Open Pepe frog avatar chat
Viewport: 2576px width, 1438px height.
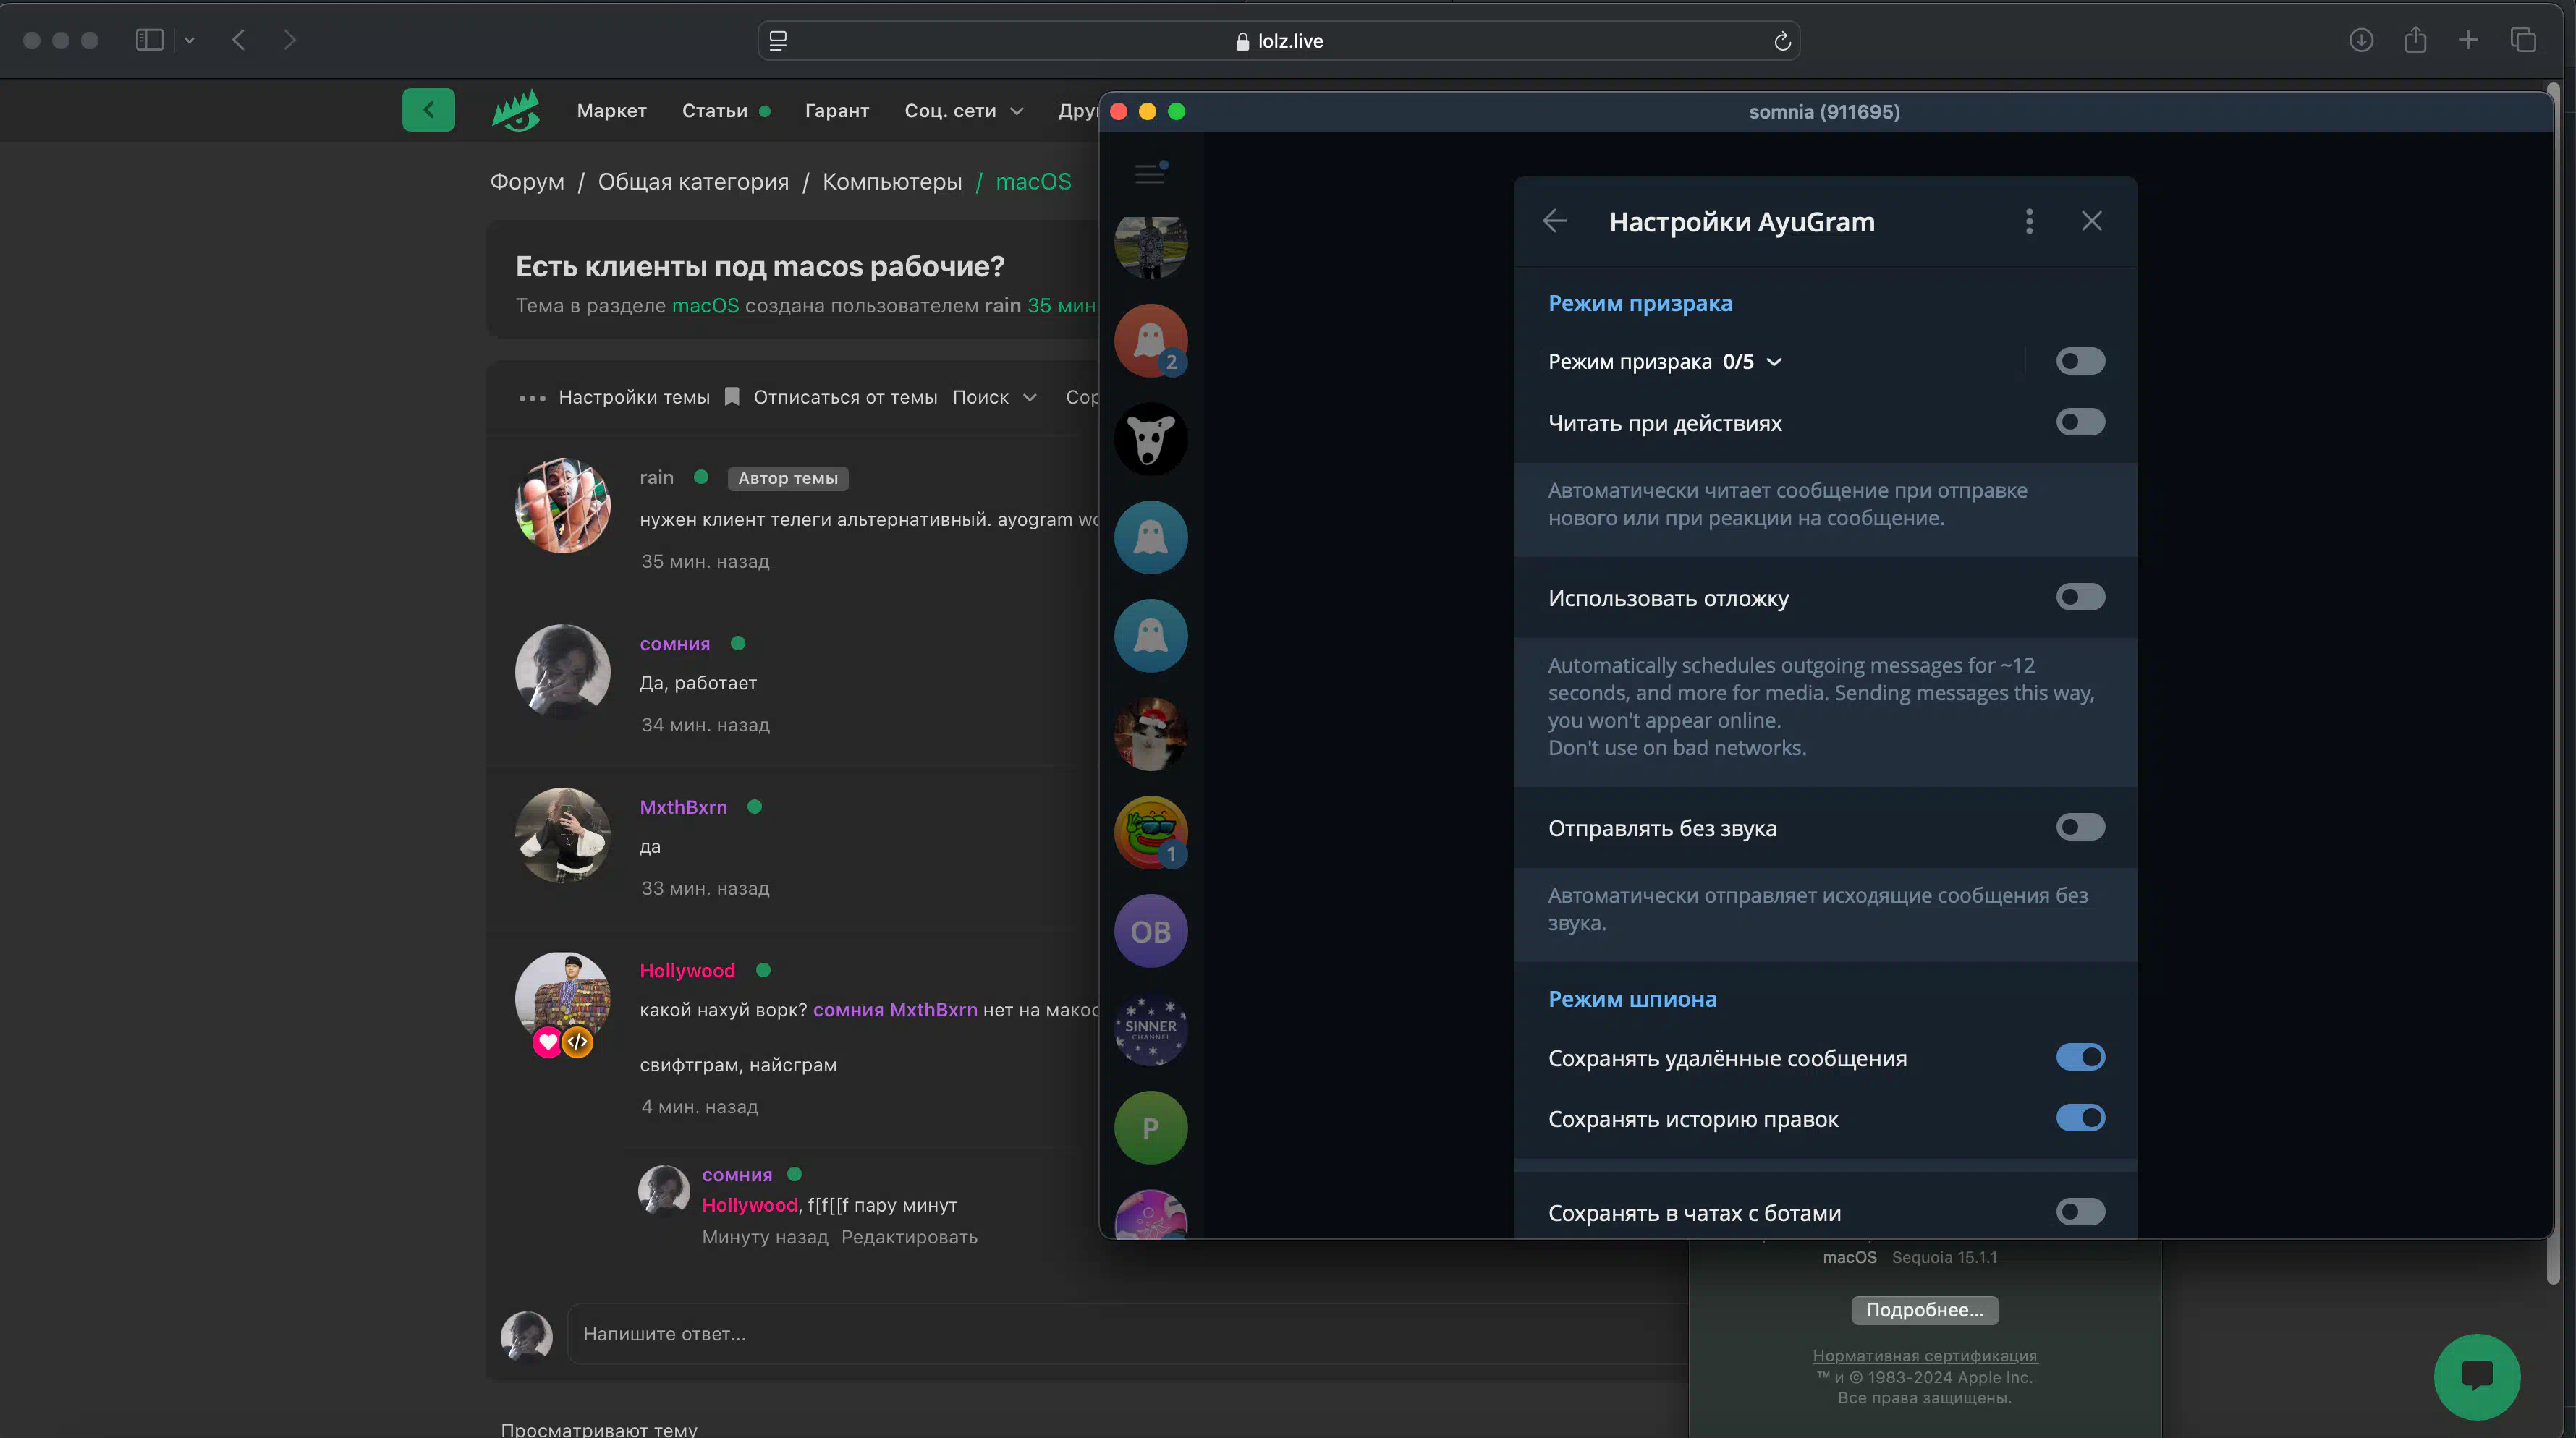(x=1150, y=833)
